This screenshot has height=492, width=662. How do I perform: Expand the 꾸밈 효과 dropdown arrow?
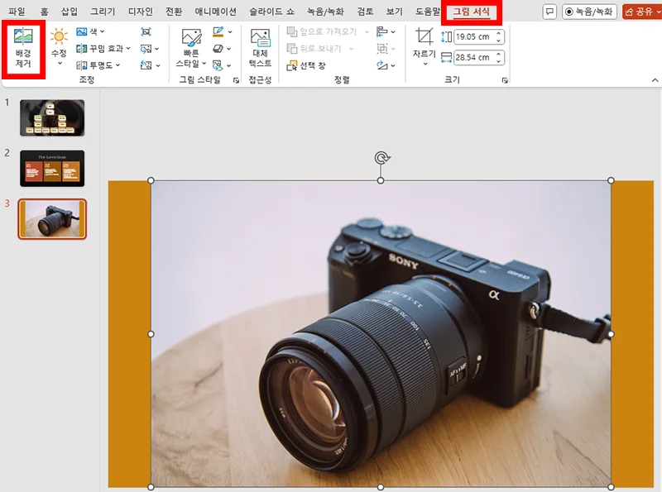[x=128, y=49]
